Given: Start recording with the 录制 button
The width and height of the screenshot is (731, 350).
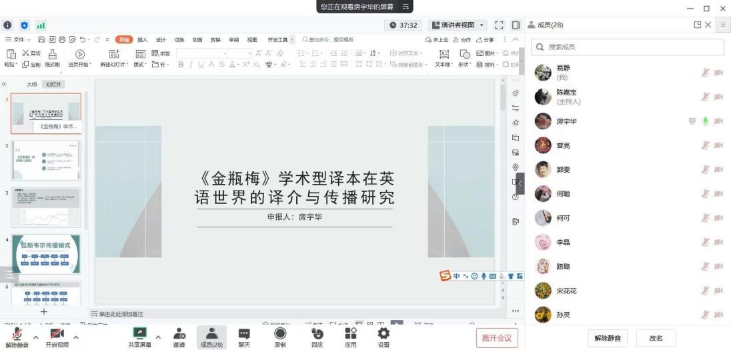Looking at the screenshot, I should point(280,337).
